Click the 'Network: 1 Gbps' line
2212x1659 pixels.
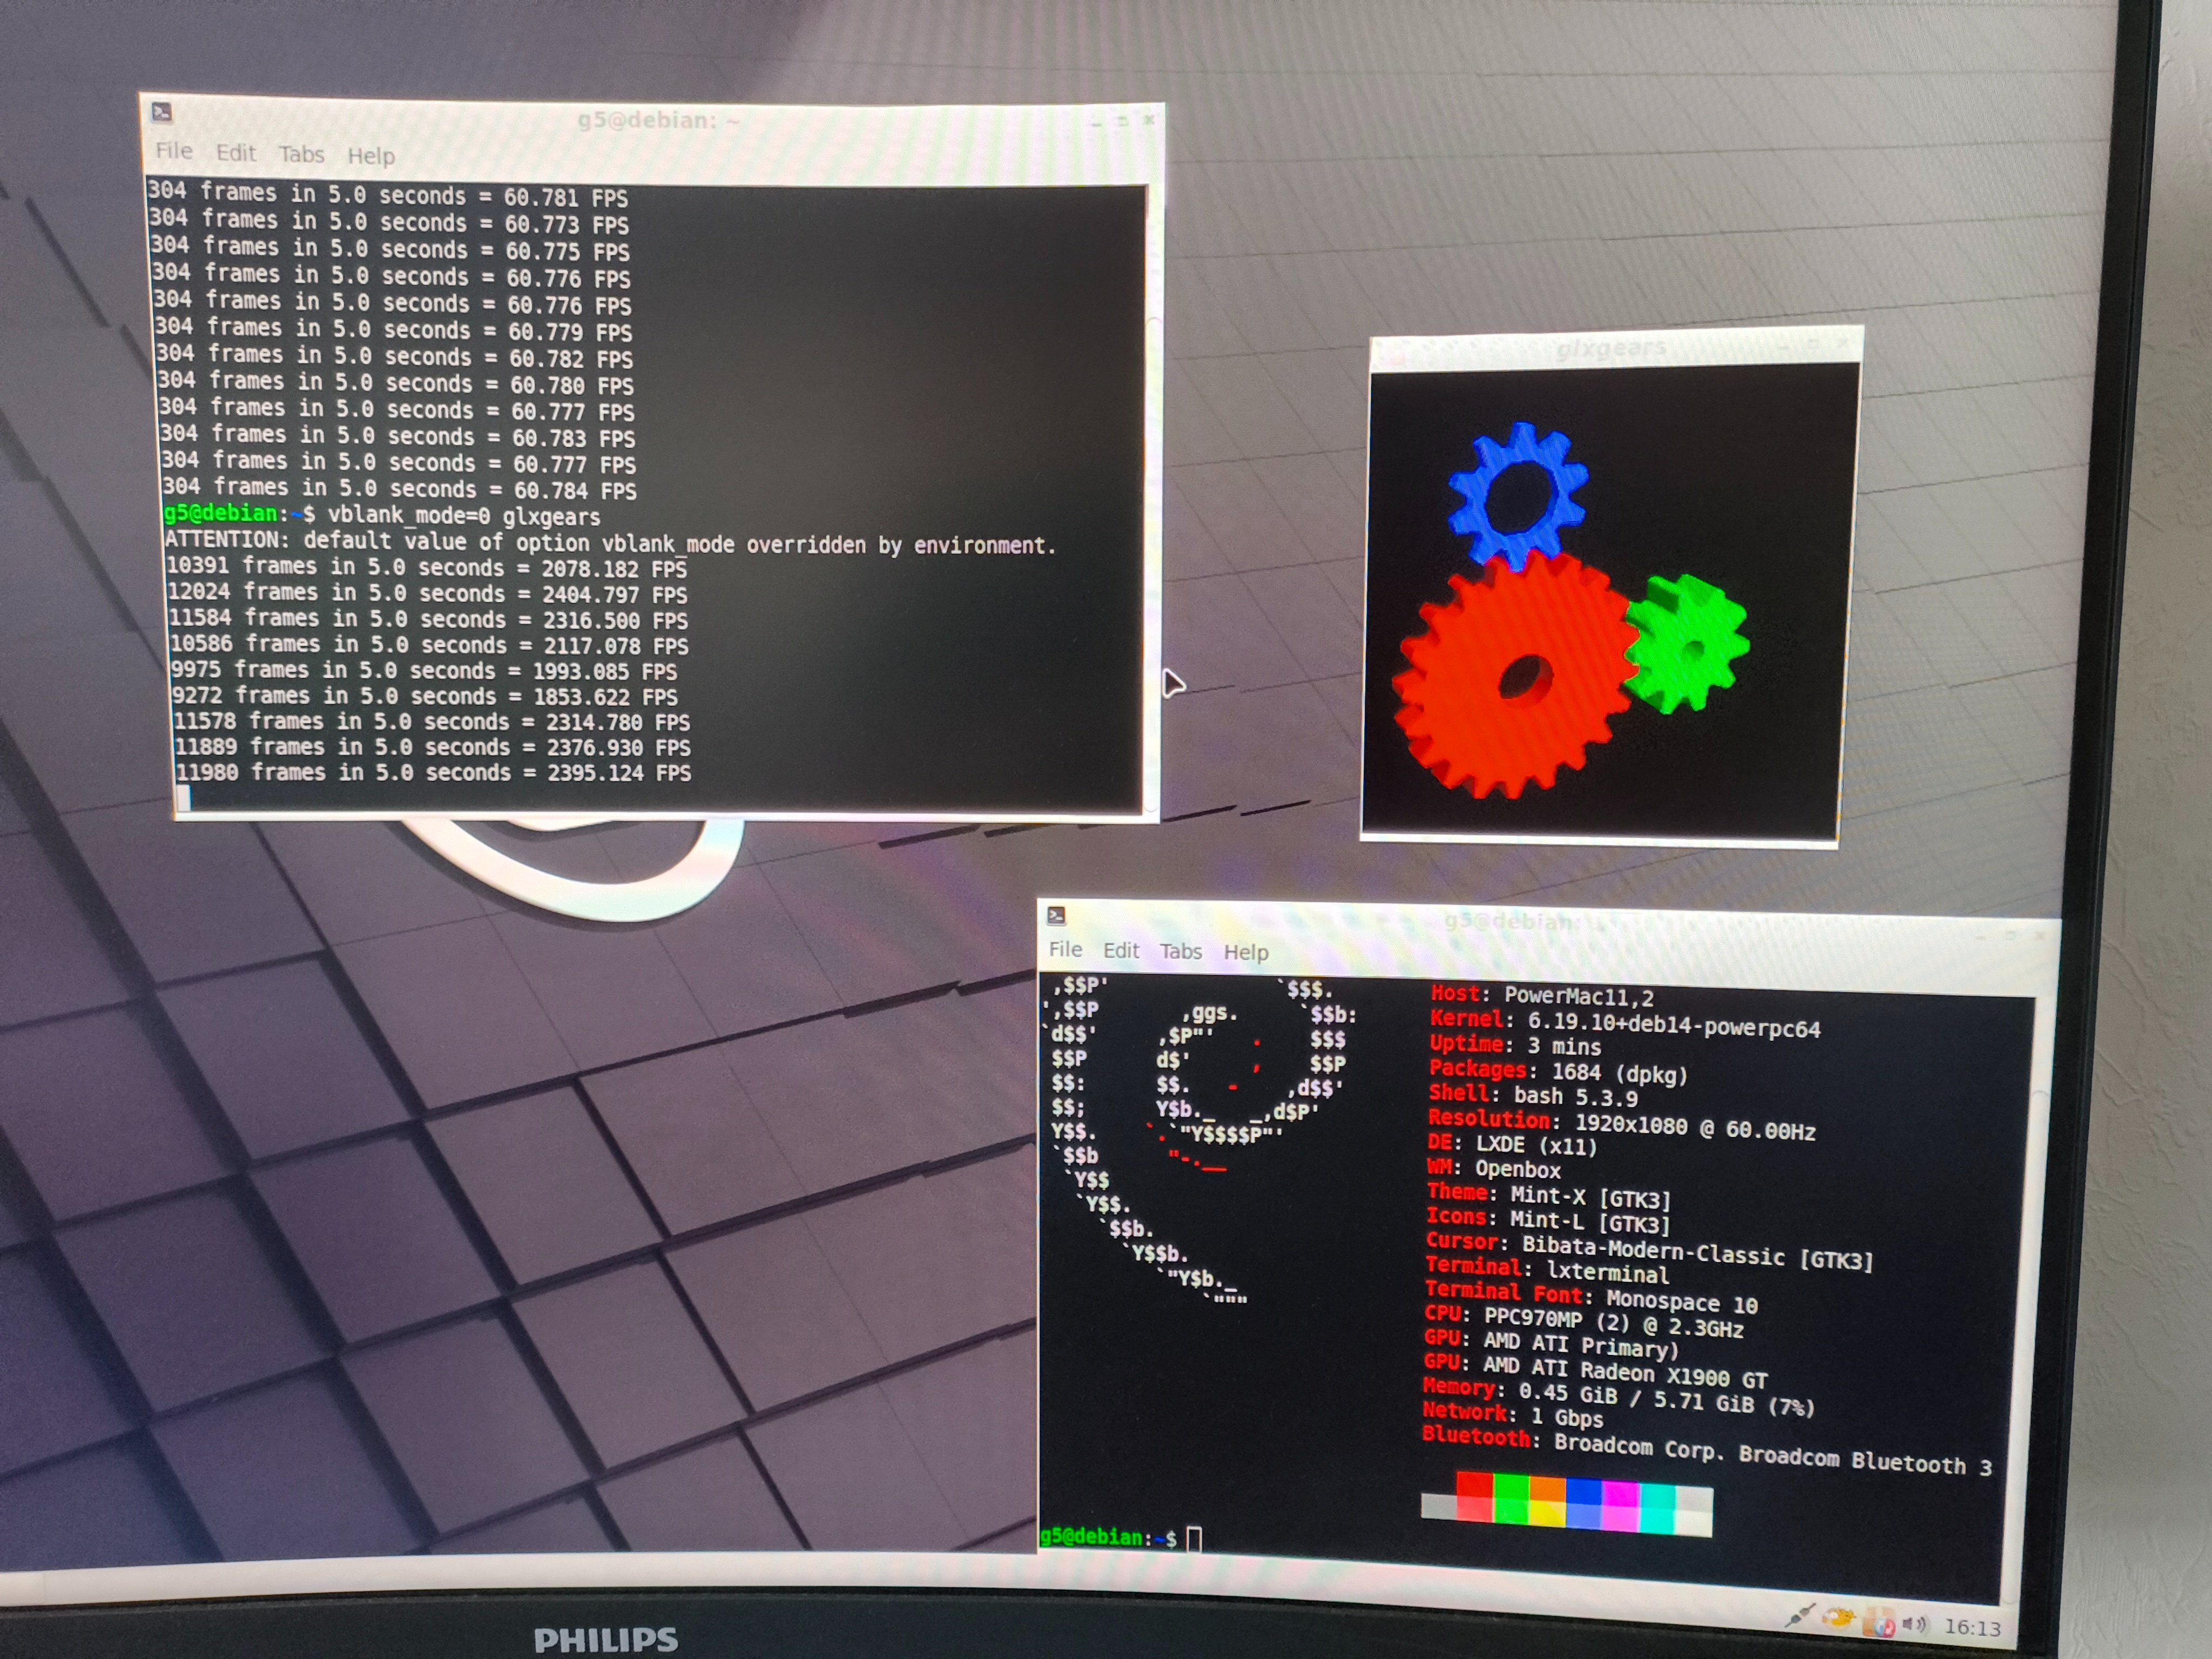click(x=1513, y=1415)
